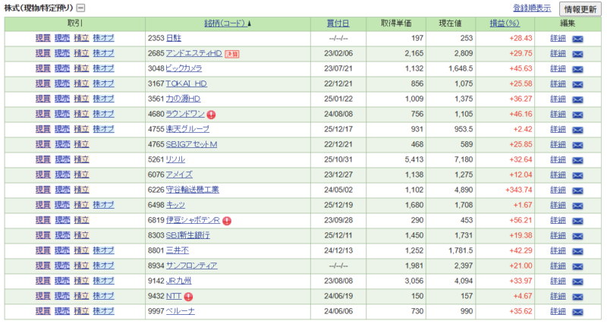This screenshot has width=607, height=324.
Task: Sort table by 銘柄(コード) column header
Action: pyautogui.click(x=228, y=24)
